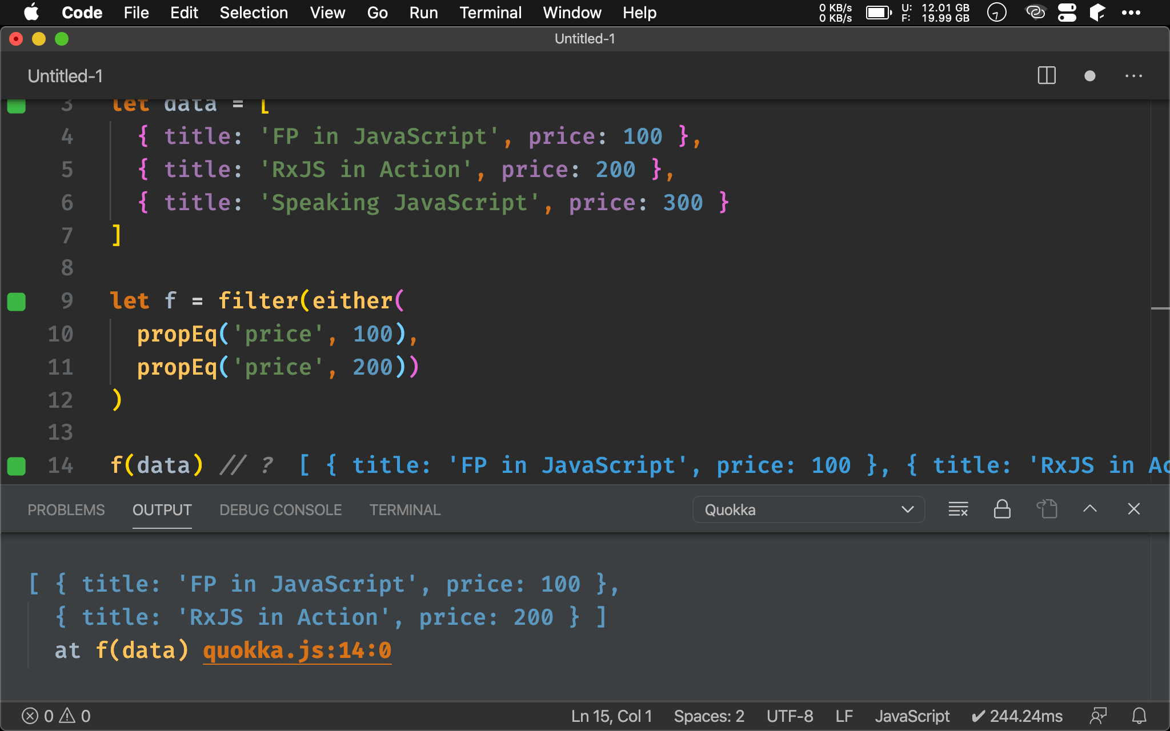Click the value 200 on line 11
Image resolution: width=1170 pixels, height=731 pixels.
(x=372, y=367)
